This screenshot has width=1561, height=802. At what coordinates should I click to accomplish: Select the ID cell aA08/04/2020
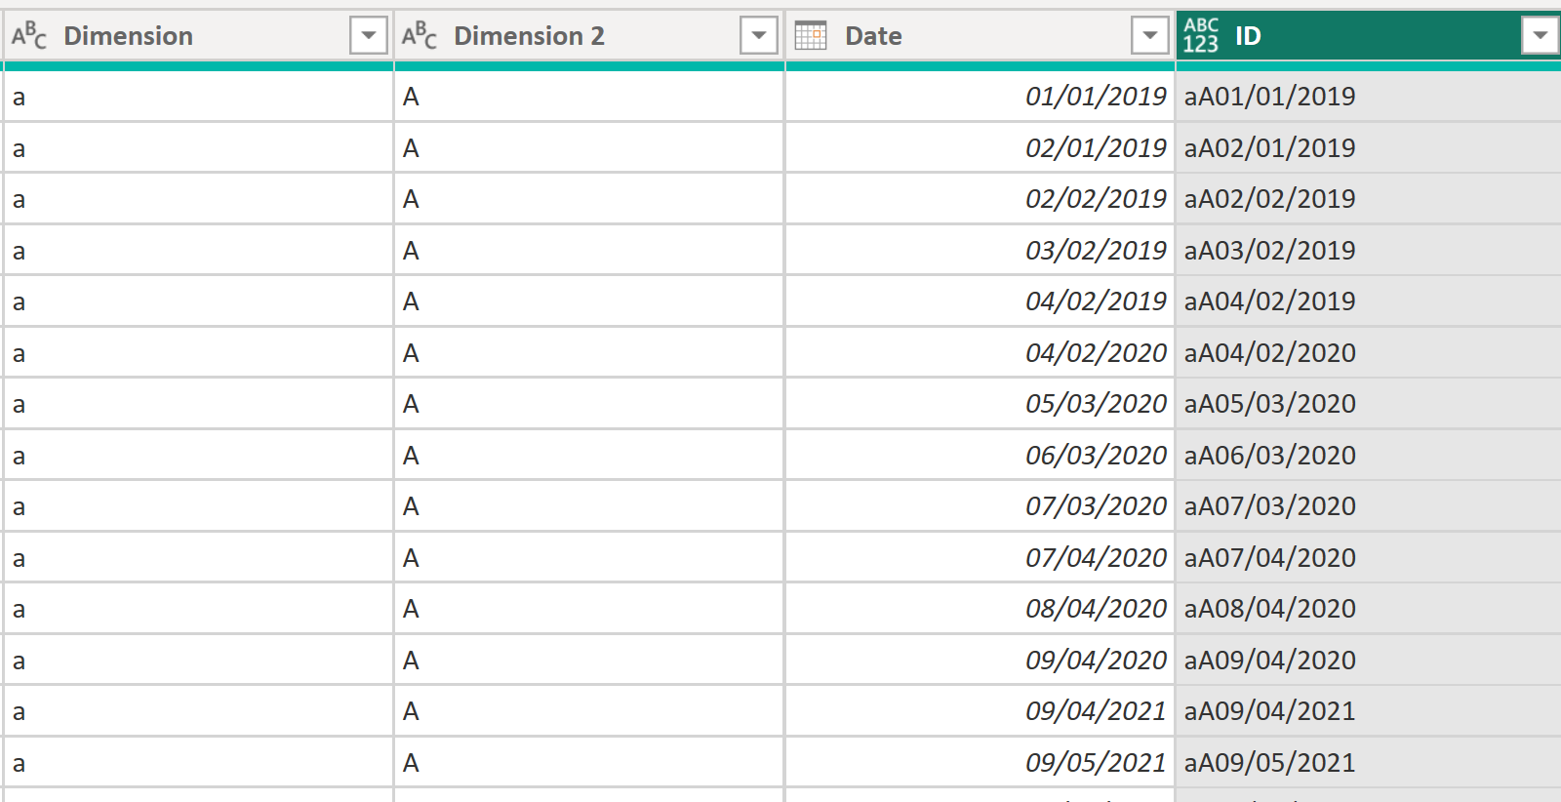(x=1269, y=609)
